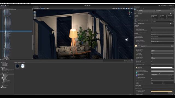Toggle Contribute Global Illumination checkbox

[x=151, y=31]
